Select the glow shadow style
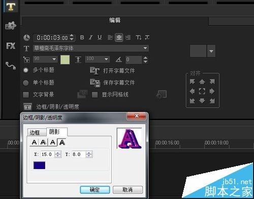This screenshot has width=254, height=199. coord(53,142)
